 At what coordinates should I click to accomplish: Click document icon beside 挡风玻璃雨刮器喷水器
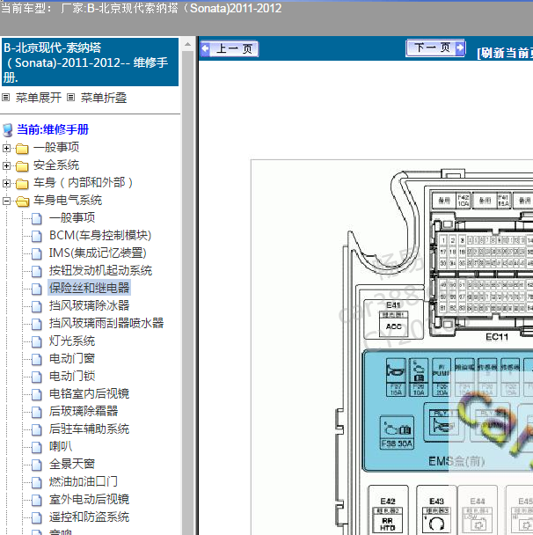point(37,324)
